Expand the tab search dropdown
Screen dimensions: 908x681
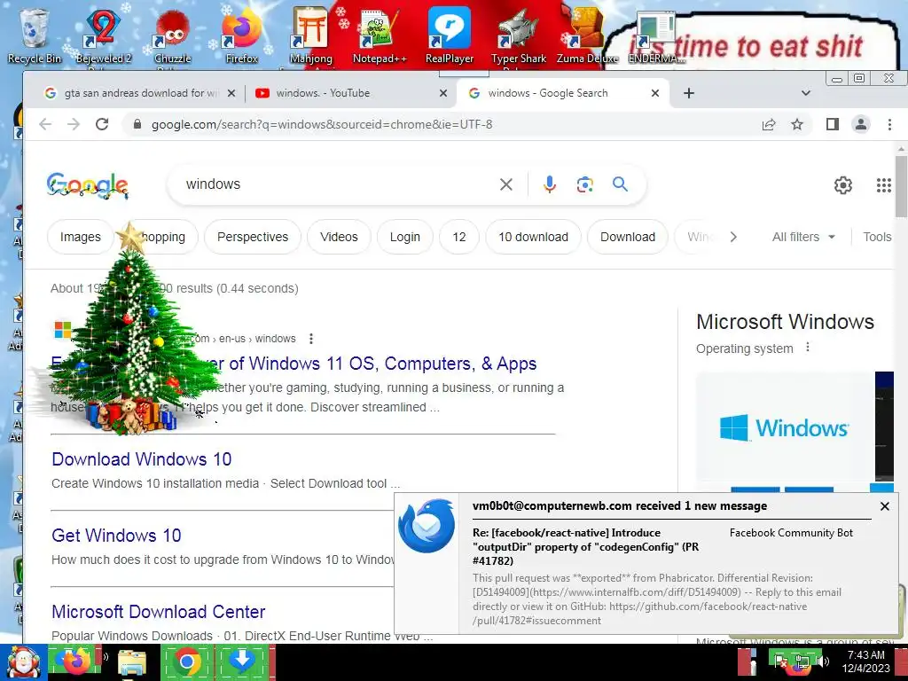tap(805, 93)
